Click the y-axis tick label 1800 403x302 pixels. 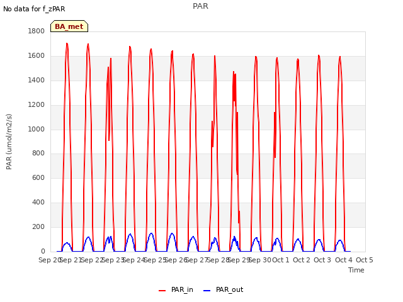(37, 31)
